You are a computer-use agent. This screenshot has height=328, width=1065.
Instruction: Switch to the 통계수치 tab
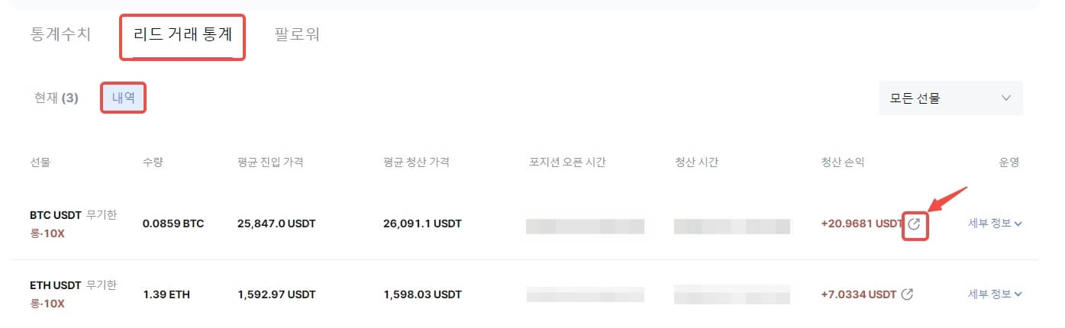(61, 35)
